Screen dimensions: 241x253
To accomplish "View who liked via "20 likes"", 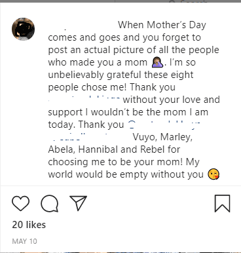I will pos(29,225).
